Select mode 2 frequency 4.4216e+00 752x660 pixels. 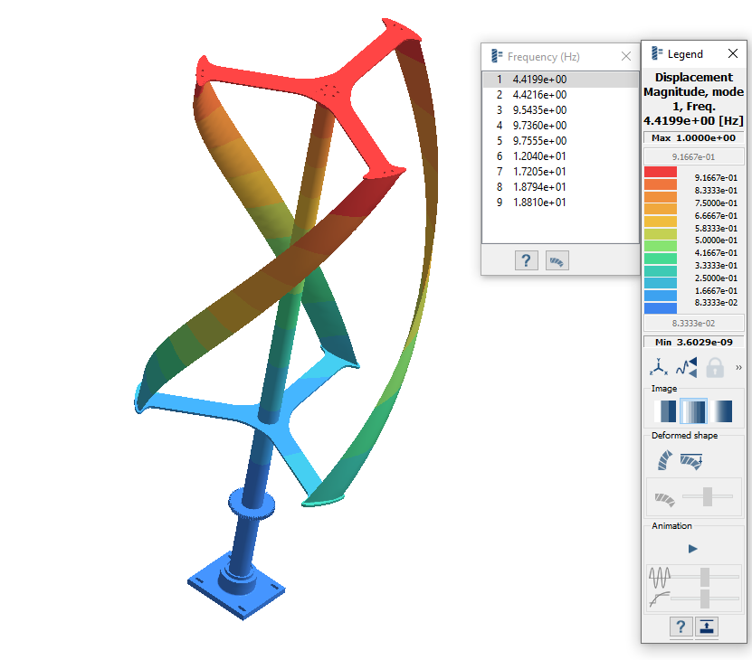(539, 95)
